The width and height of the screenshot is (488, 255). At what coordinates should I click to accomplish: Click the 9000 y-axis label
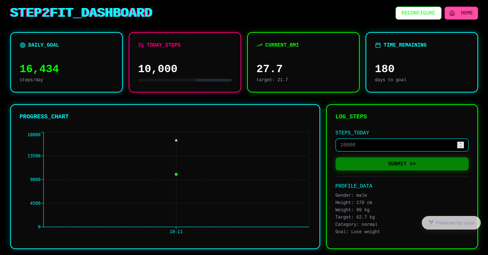(35, 180)
